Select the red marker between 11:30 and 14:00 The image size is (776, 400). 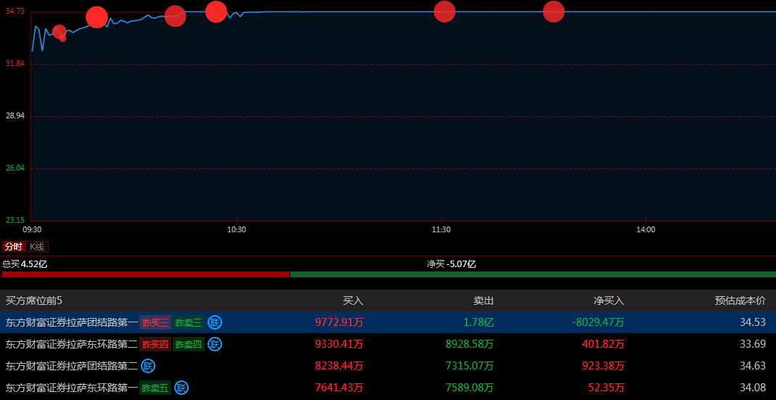pos(554,12)
